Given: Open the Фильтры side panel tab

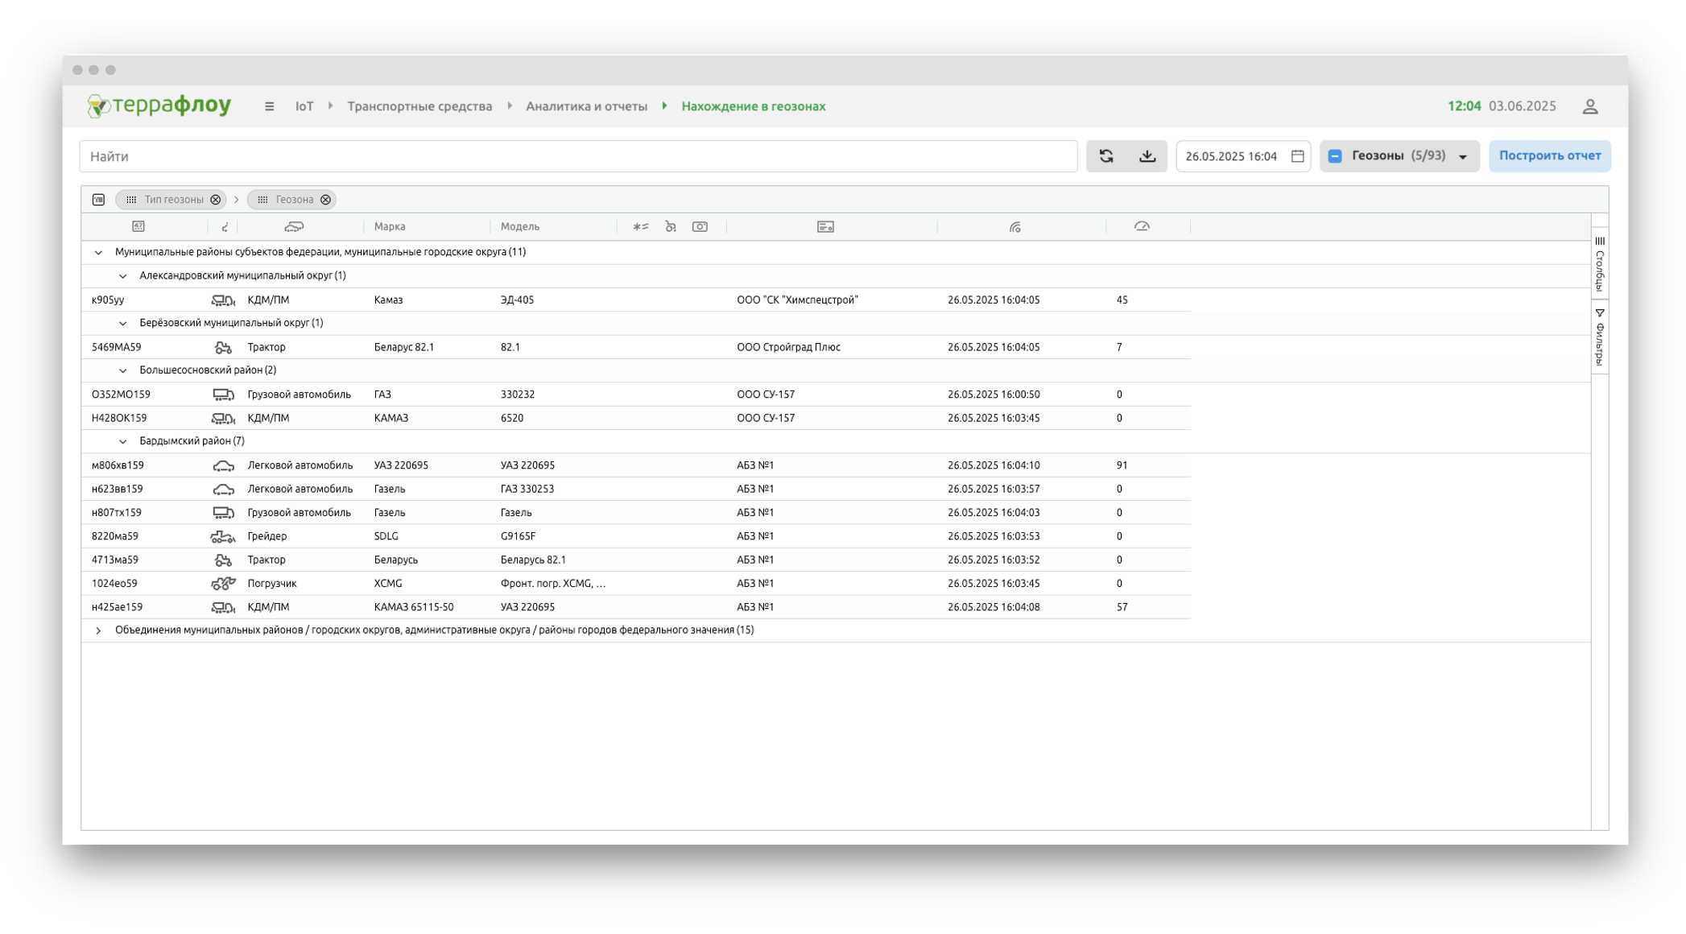Looking at the screenshot, I should pos(1599,337).
